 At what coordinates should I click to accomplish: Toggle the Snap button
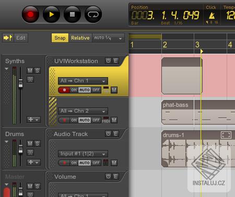(60, 38)
